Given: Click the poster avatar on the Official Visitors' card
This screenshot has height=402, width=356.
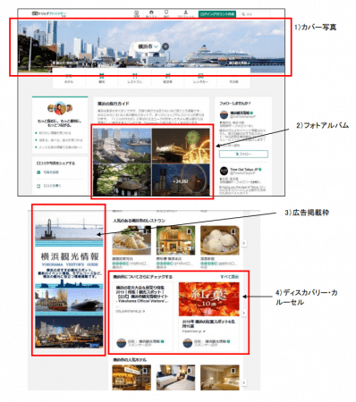Looking at the screenshot, I should click(121, 343).
